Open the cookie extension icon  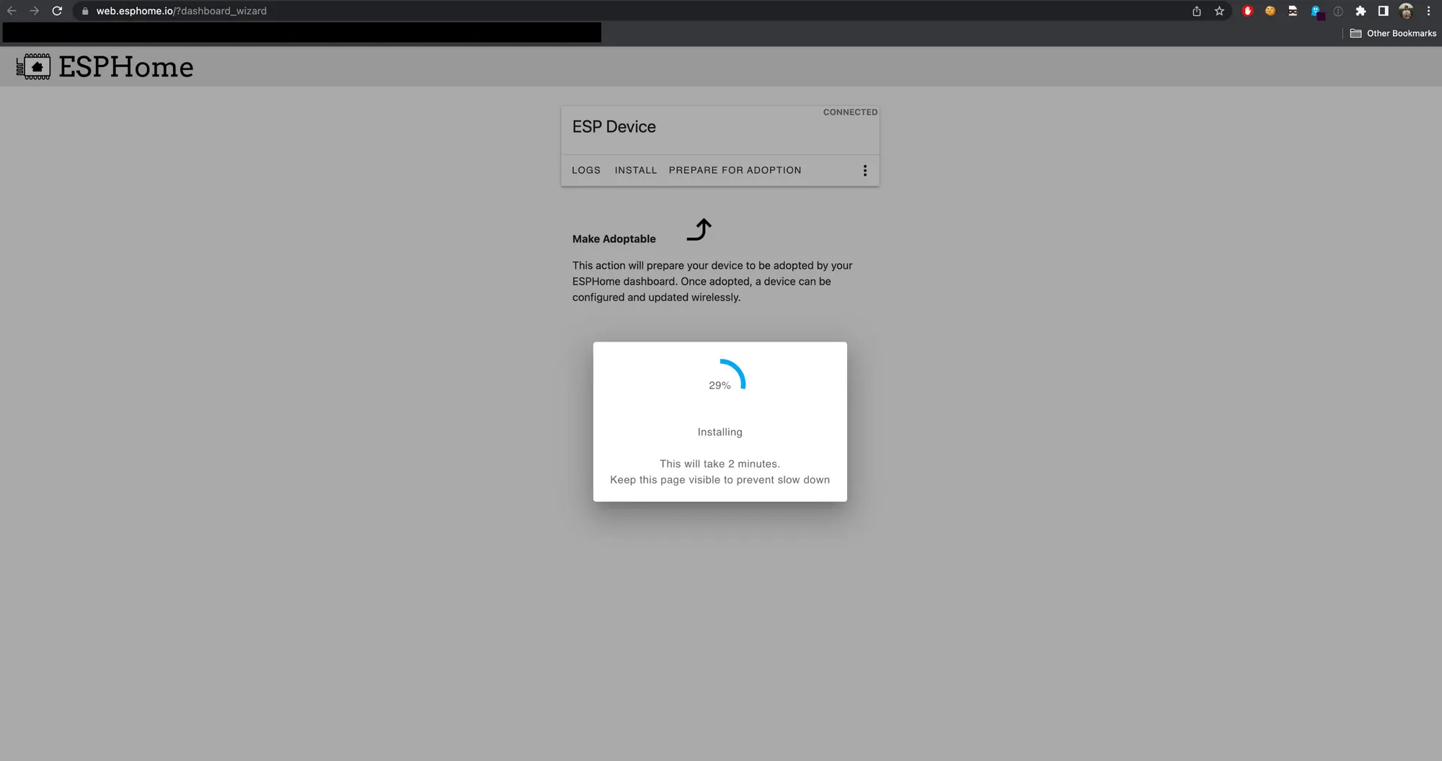point(1270,11)
